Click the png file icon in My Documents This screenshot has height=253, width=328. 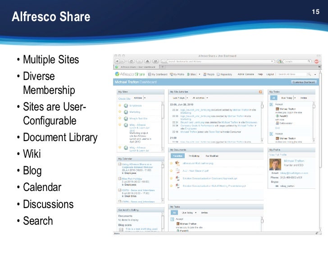pos(178,163)
